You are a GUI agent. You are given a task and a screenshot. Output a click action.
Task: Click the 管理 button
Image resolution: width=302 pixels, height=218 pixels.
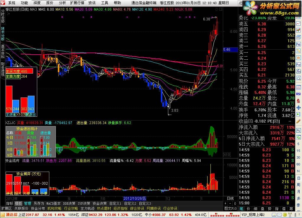point(27,203)
